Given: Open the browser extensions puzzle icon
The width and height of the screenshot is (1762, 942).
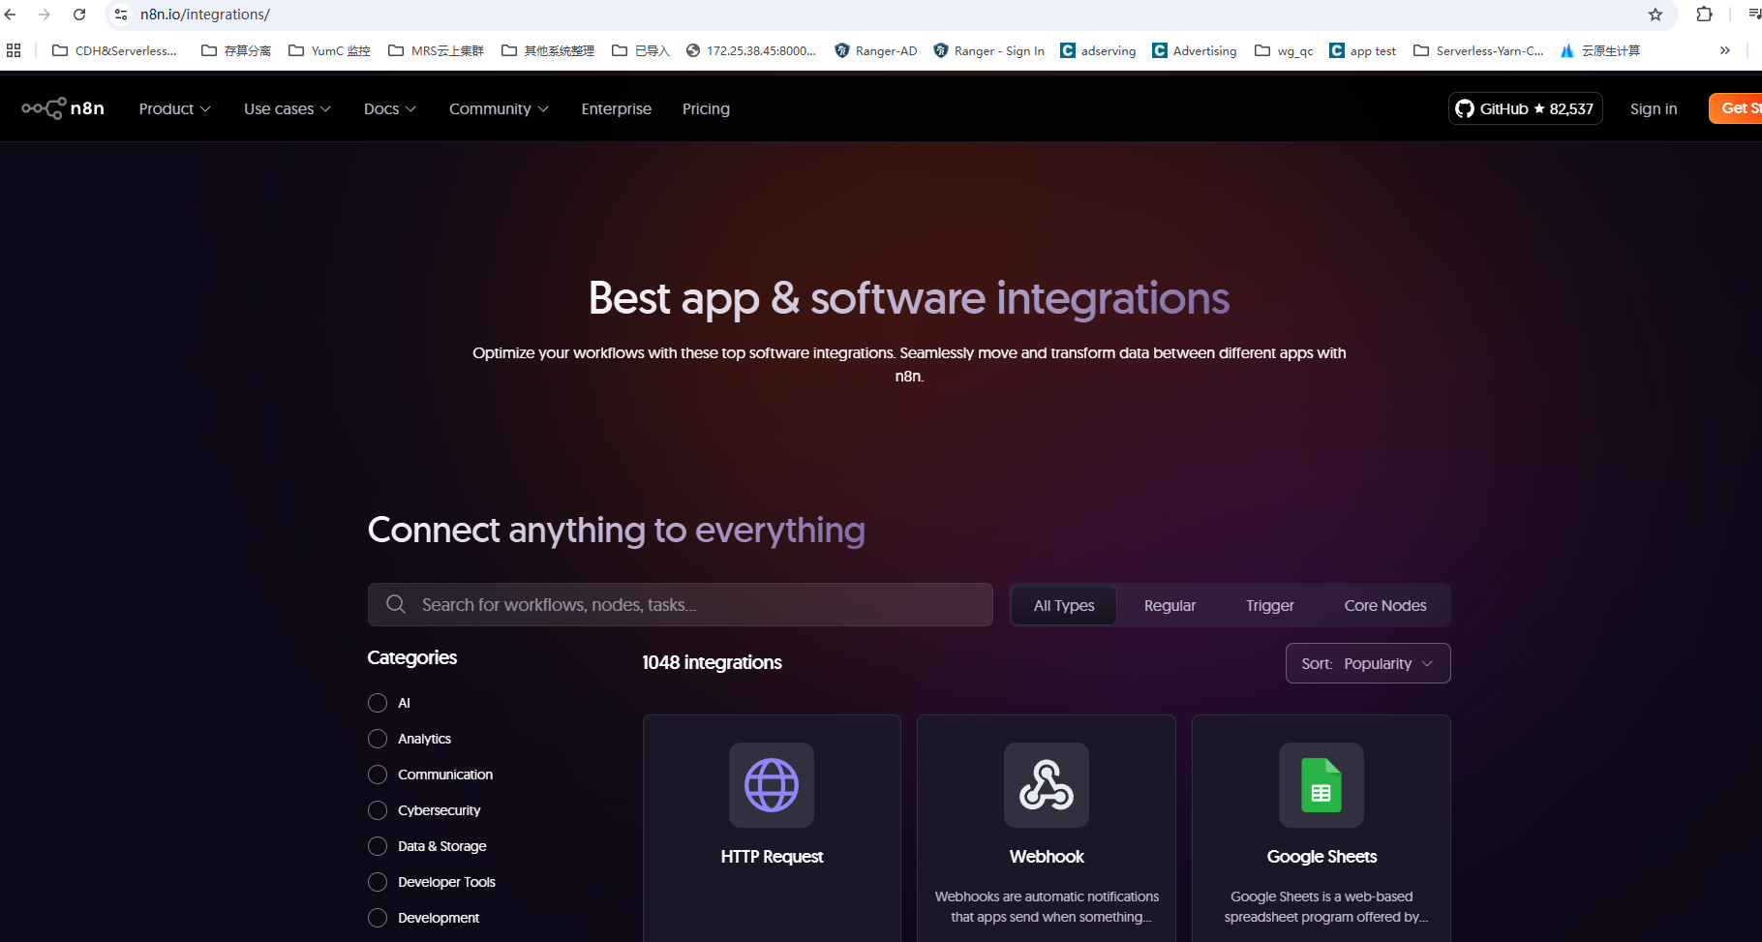Looking at the screenshot, I should (1705, 15).
